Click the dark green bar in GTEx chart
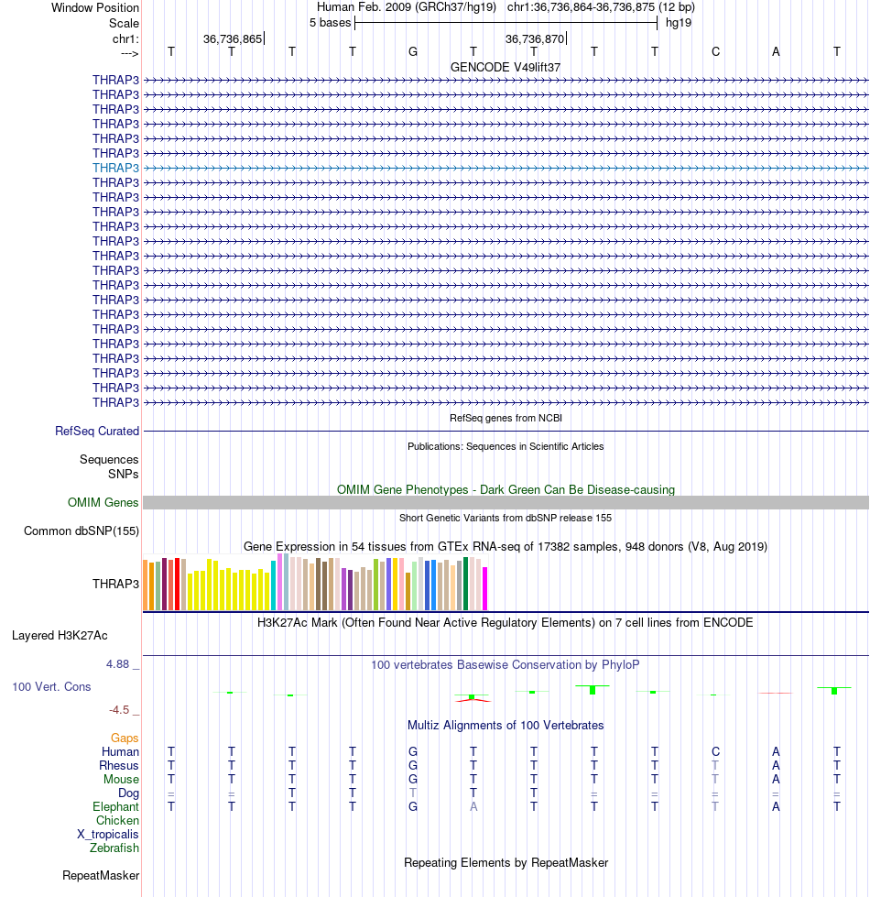The width and height of the screenshot is (870, 897). [466, 584]
